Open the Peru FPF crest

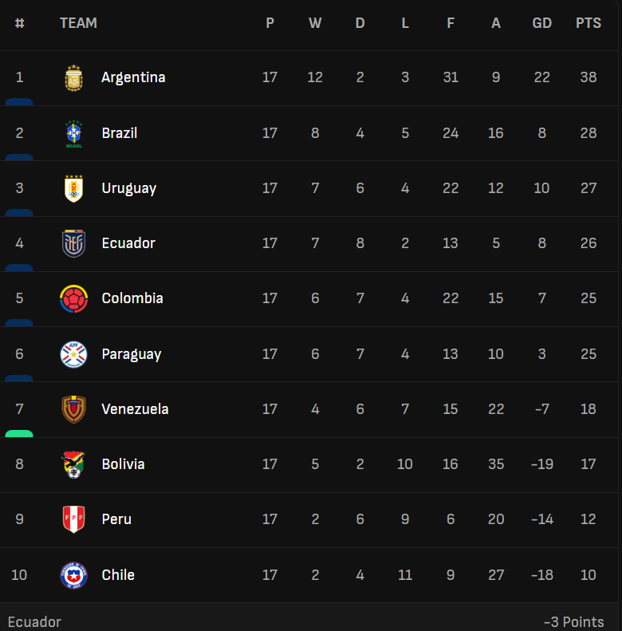[x=73, y=519]
